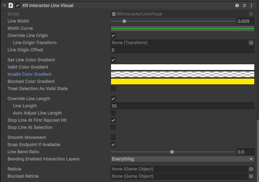
Task: Open the object picker for Reticle field
Action: click(x=251, y=169)
